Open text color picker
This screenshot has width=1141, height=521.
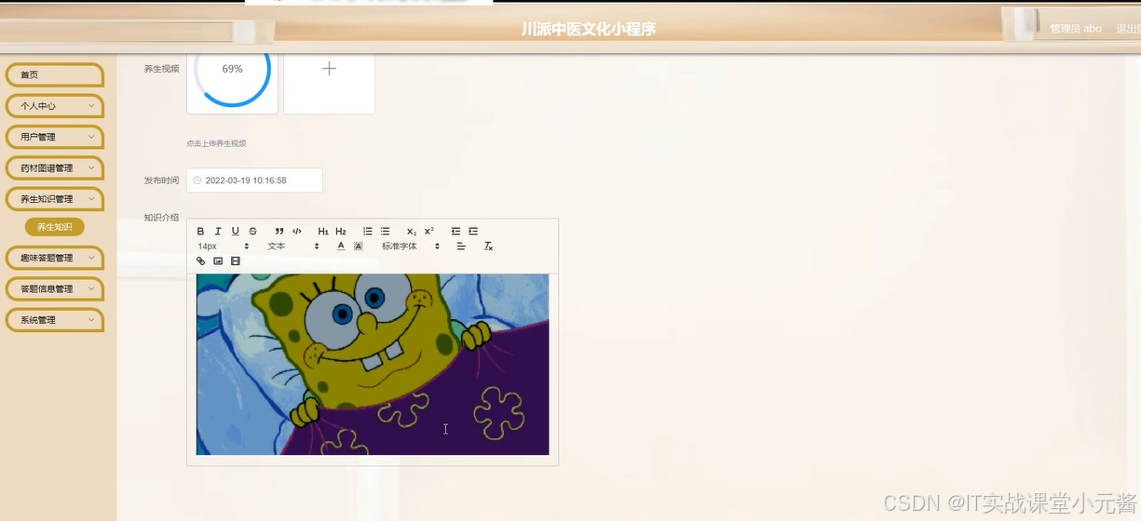click(x=341, y=247)
